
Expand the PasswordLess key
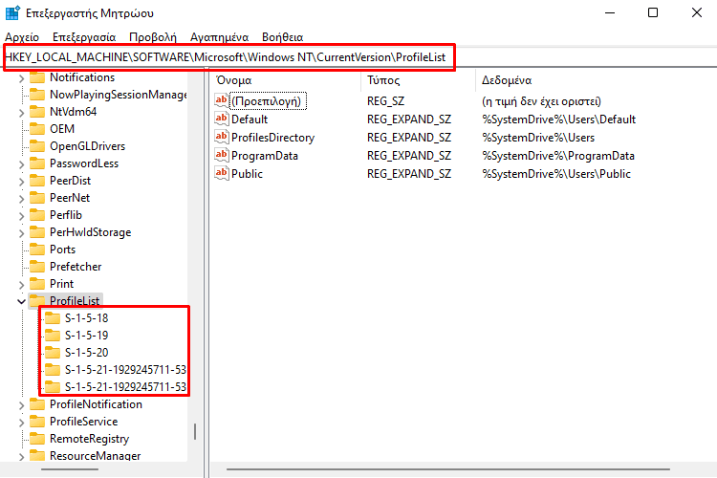[21, 164]
